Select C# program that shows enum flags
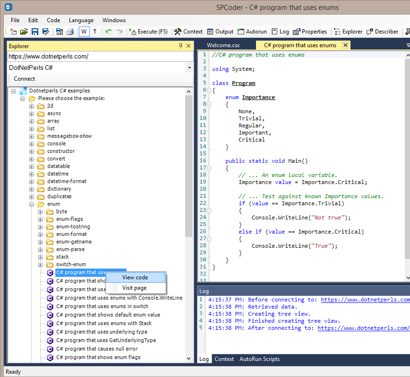Screen dimensions: 410x377 (x=98, y=357)
